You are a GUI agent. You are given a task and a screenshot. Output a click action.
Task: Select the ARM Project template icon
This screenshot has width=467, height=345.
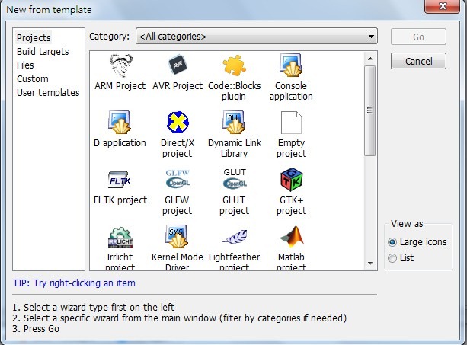120,65
